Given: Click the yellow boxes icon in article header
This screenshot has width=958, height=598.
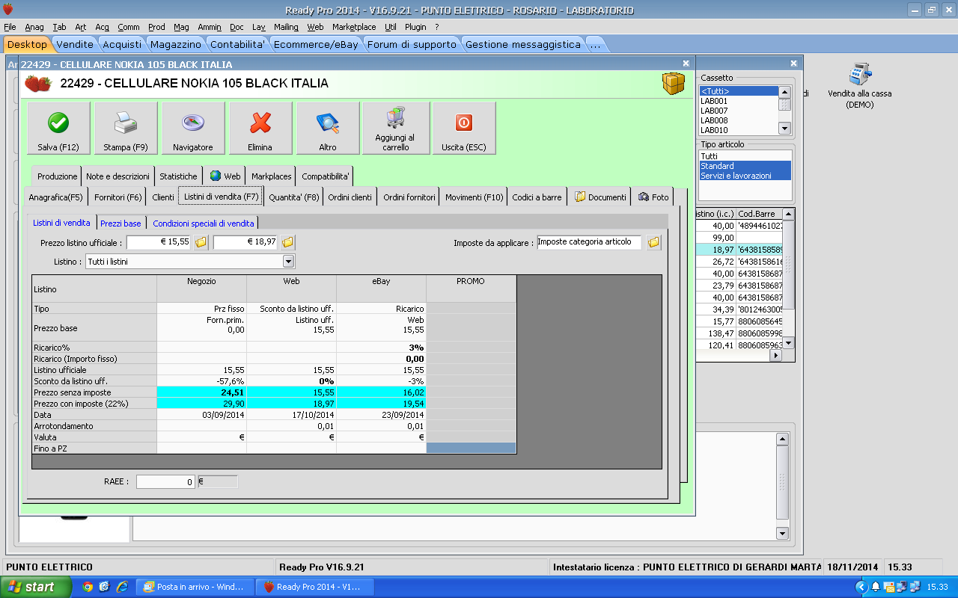Looking at the screenshot, I should [674, 84].
